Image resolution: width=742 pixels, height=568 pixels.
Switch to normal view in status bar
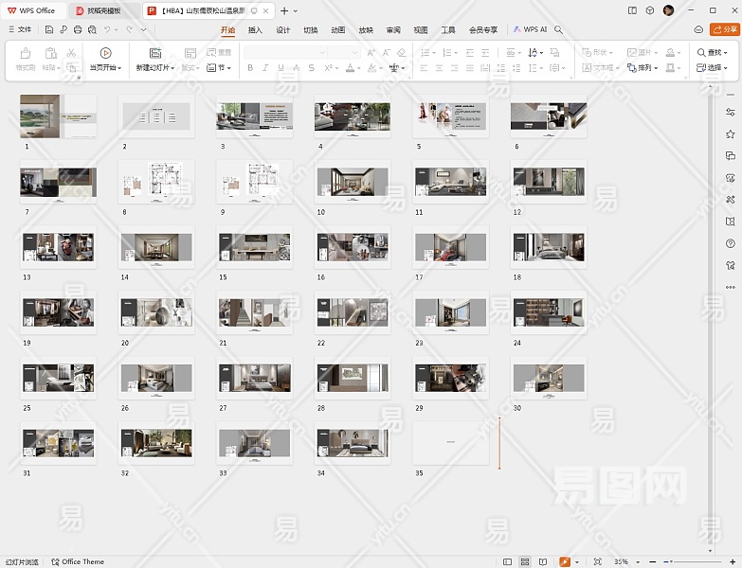(508, 561)
